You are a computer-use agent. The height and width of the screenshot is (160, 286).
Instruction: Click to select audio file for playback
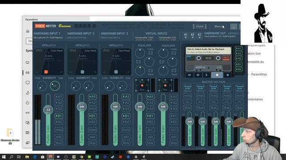point(209,51)
